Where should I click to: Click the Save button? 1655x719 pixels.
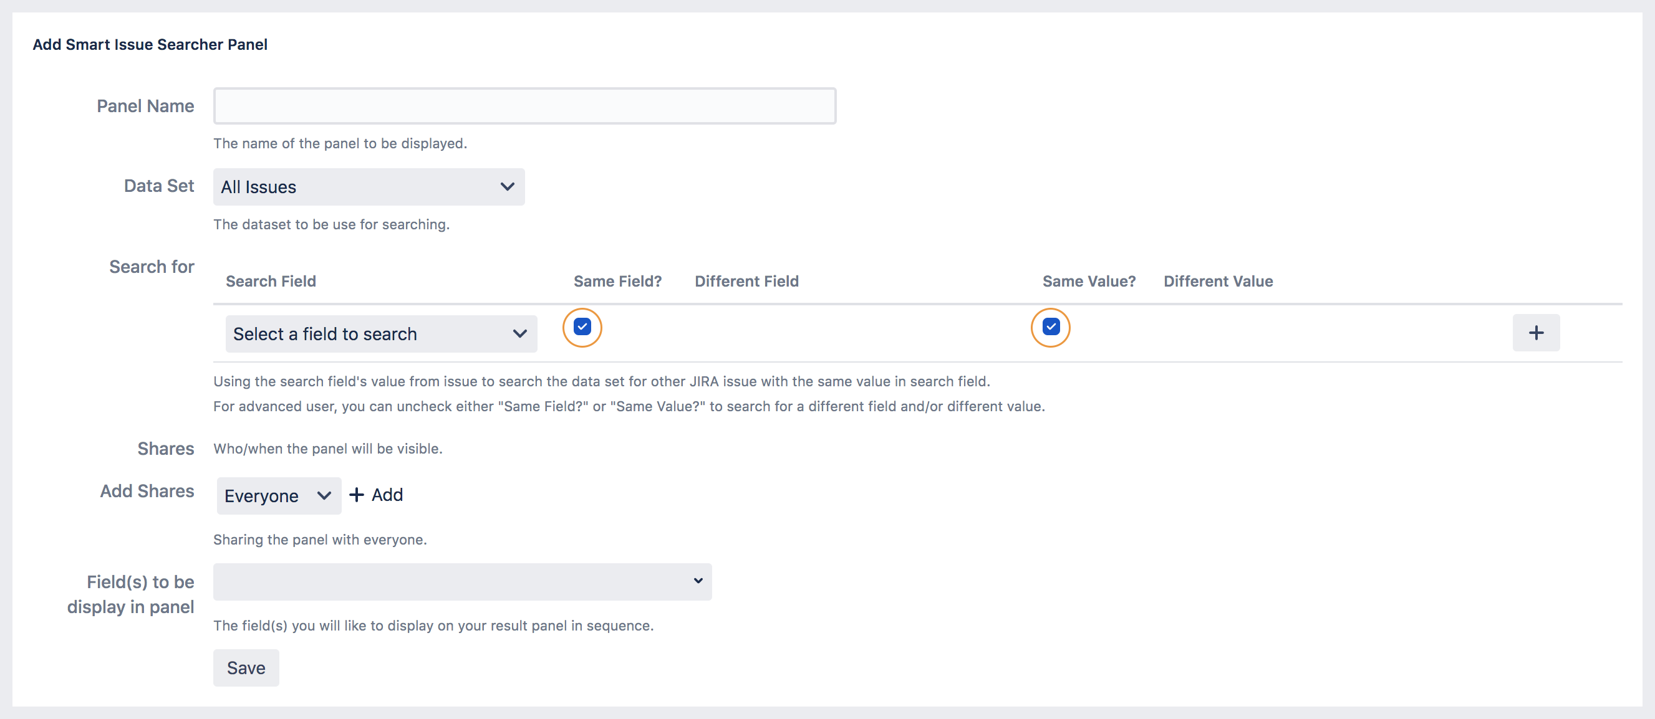[x=246, y=668]
